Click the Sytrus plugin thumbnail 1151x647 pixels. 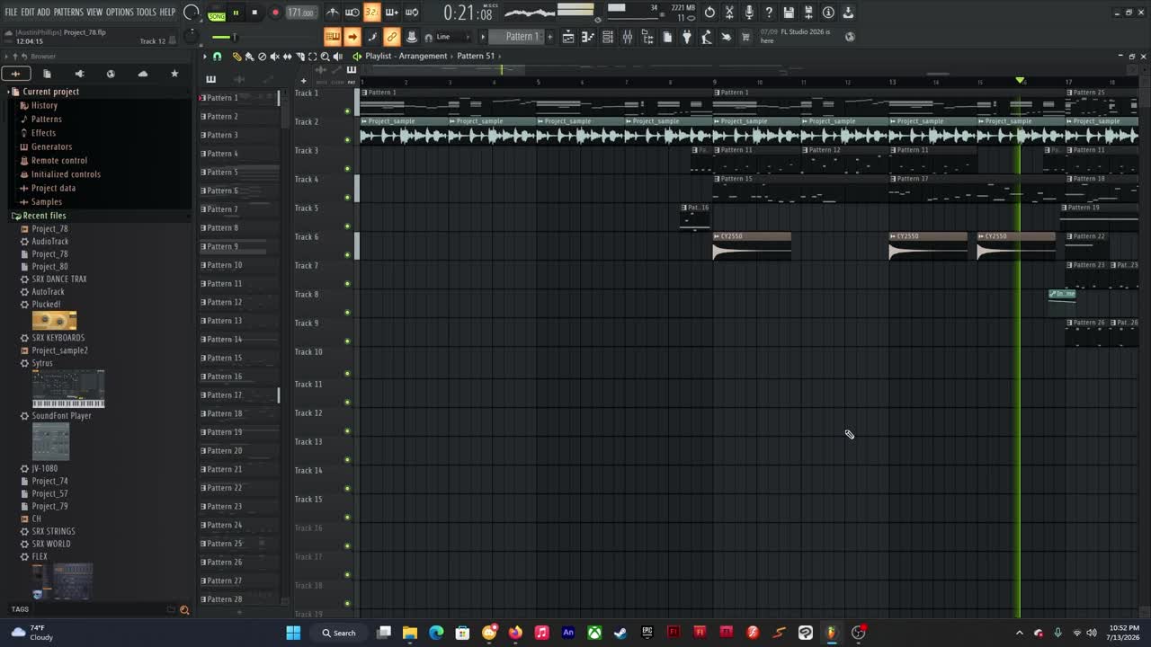click(x=68, y=388)
